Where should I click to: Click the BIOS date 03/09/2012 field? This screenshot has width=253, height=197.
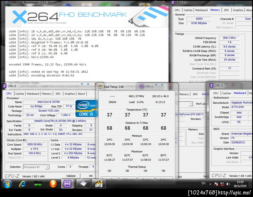[242, 142]
